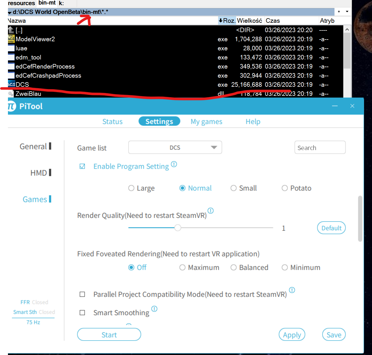The height and width of the screenshot is (355, 372).
Task: Click the PiTool logo icon
Action: pos(12,106)
